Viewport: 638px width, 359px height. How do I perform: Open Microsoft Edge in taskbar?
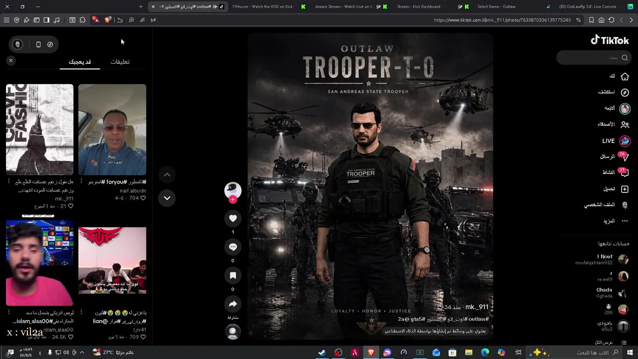[485, 353]
